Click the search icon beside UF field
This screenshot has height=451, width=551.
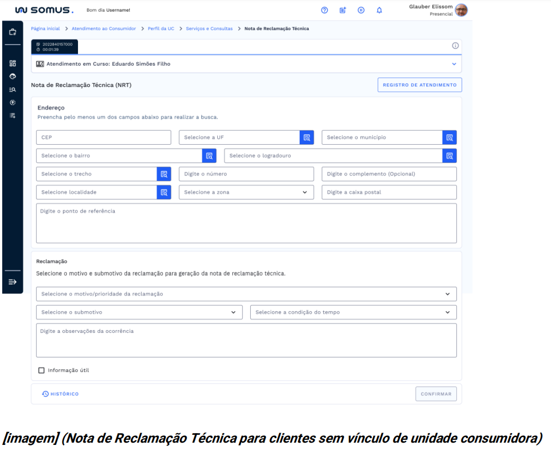point(307,138)
